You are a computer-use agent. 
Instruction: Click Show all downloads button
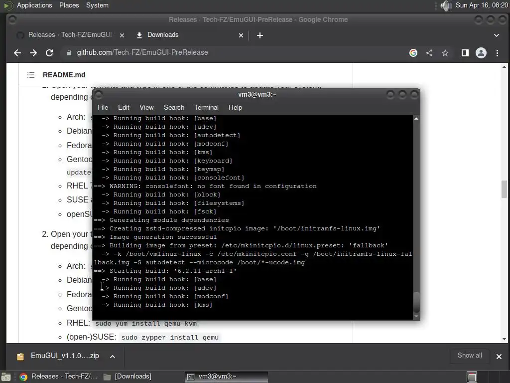point(470,356)
